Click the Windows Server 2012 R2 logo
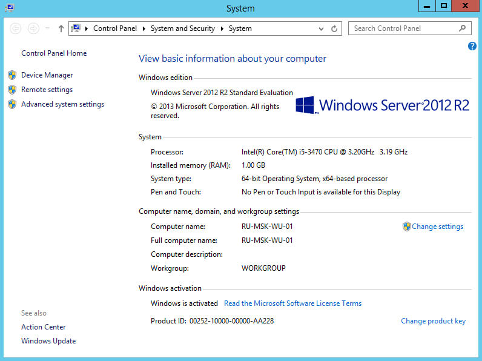This screenshot has width=482, height=361. coord(383,105)
